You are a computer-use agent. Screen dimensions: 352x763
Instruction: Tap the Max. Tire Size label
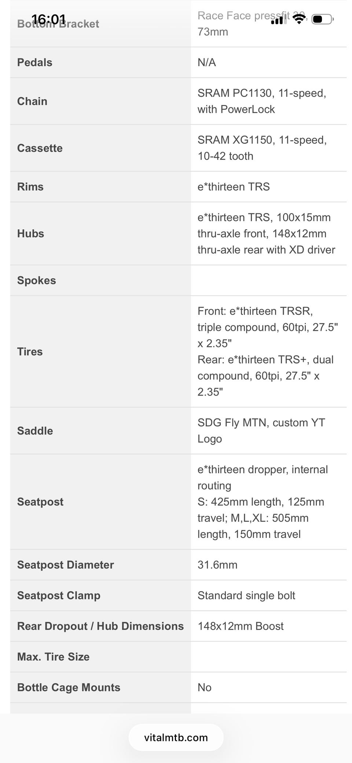(x=54, y=657)
